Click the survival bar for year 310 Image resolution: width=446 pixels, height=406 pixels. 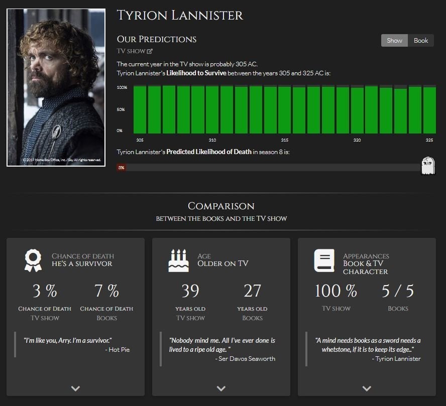point(212,110)
